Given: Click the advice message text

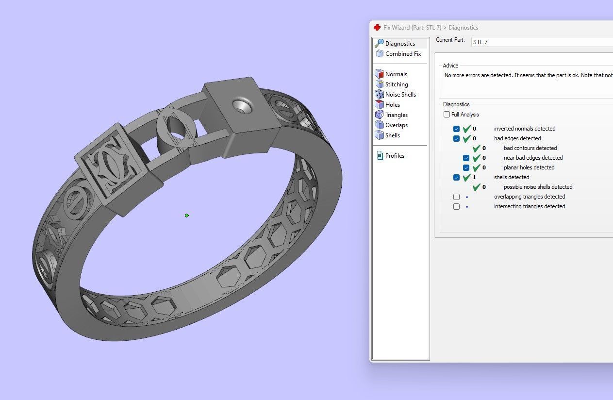Looking at the screenshot, I should pyautogui.click(x=529, y=75).
